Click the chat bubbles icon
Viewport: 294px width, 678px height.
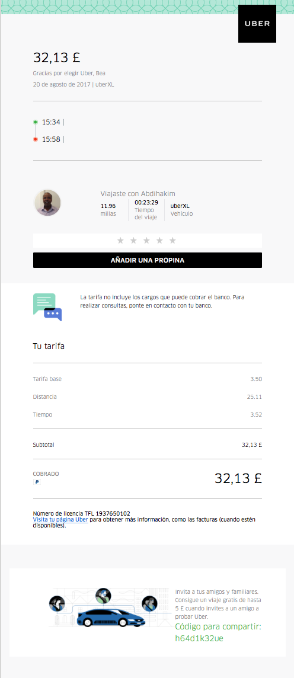click(x=47, y=307)
